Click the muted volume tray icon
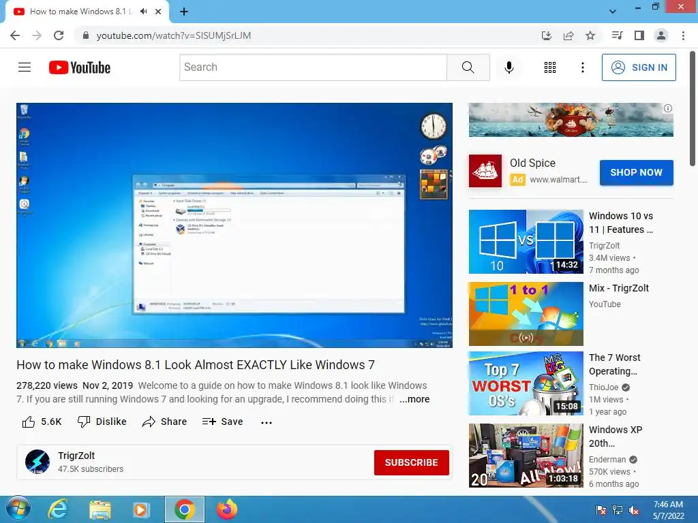 tap(634, 509)
